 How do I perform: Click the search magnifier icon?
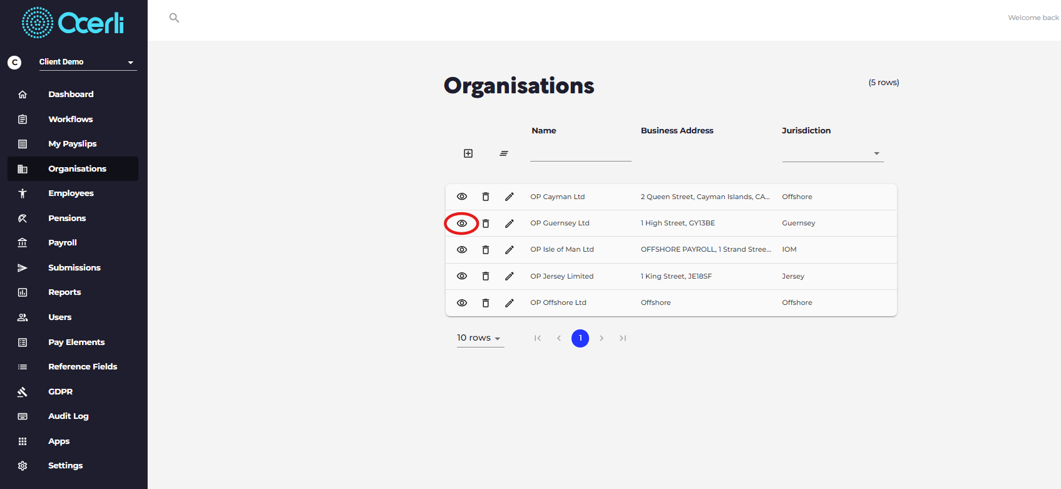tap(174, 18)
